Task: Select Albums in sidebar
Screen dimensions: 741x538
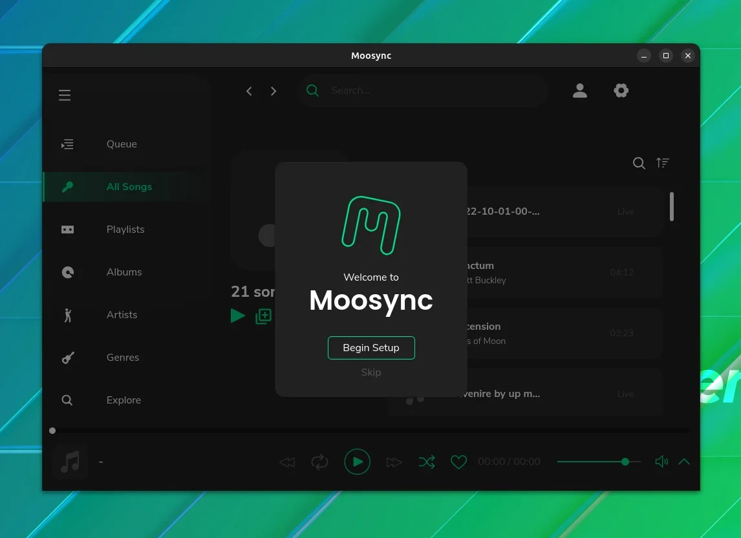Action: tap(125, 272)
